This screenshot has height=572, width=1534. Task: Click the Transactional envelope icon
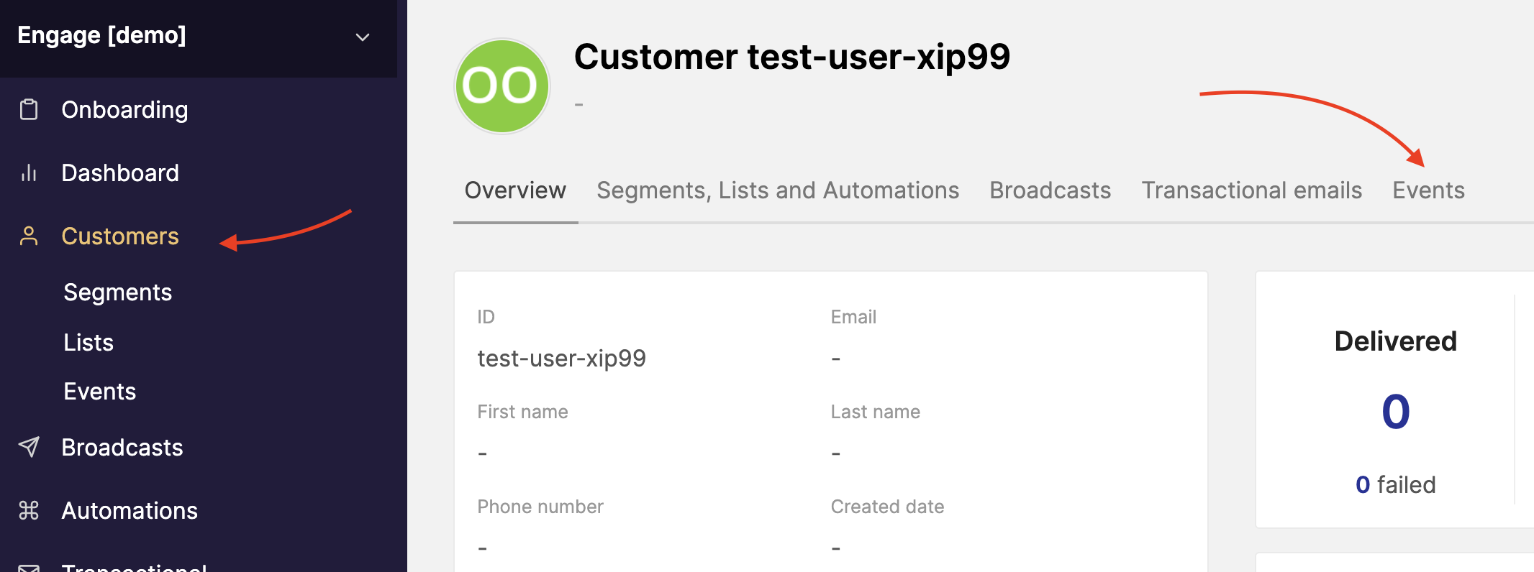(29, 567)
